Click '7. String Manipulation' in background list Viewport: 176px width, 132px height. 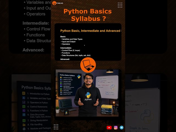click(x=38, y=120)
